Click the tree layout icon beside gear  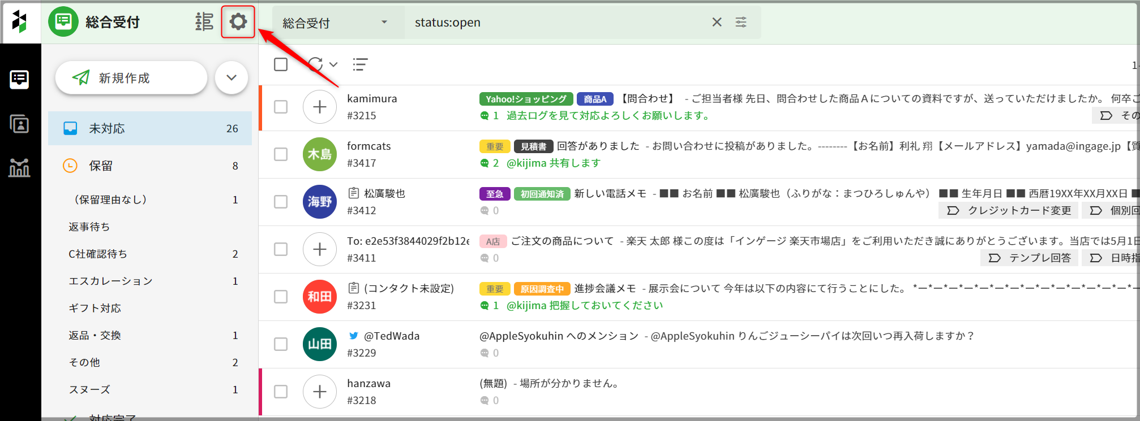pos(204,22)
